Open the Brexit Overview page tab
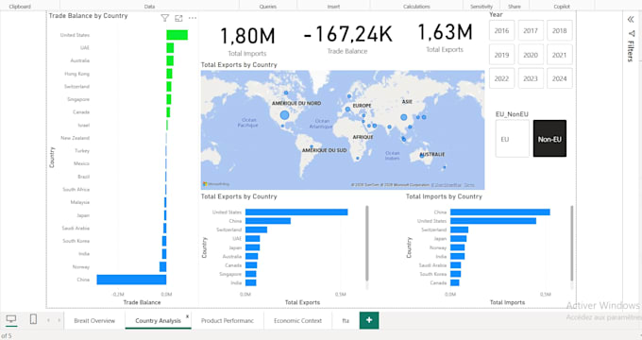 click(x=94, y=321)
